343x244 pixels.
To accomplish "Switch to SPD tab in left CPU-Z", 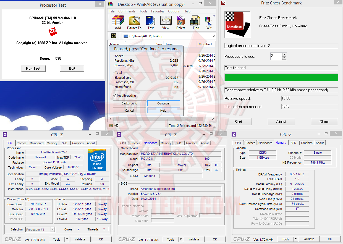I will pyautogui.click(x=64, y=143).
